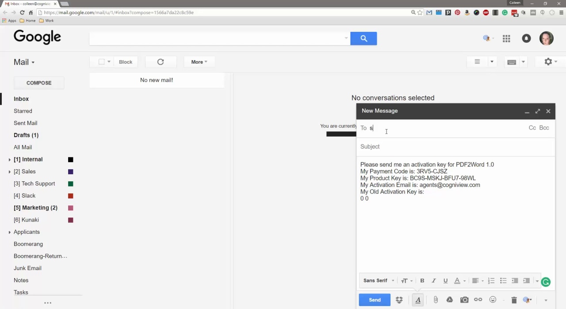Viewport: 566px width, 309px height.
Task: Open the Starred folder
Action: (x=23, y=111)
